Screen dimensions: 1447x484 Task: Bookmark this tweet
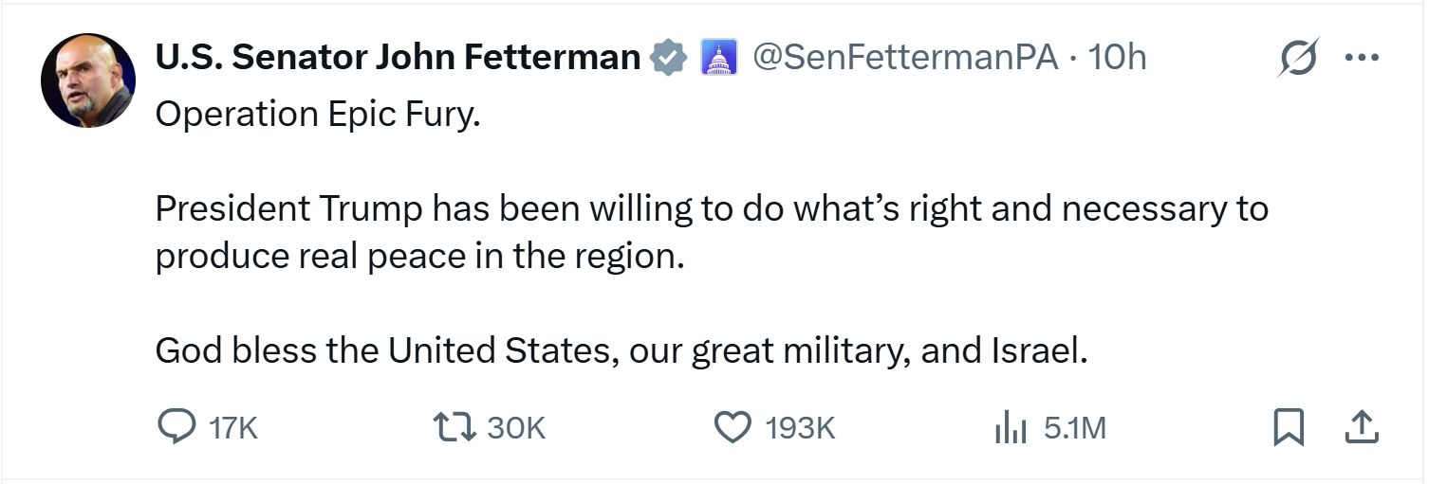pyautogui.click(x=1288, y=428)
